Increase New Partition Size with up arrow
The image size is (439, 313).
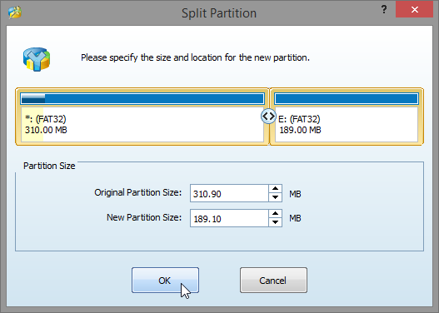pos(275,214)
